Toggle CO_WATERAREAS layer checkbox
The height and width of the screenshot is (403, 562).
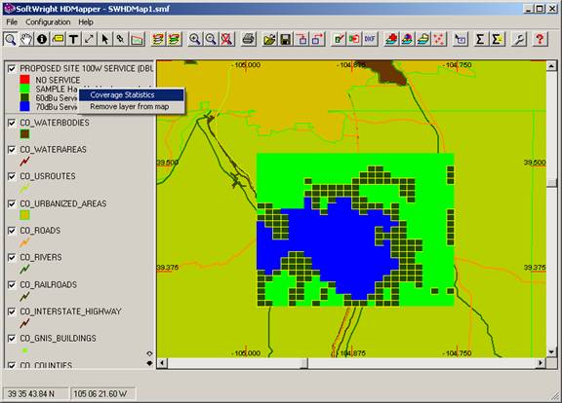[12, 150]
